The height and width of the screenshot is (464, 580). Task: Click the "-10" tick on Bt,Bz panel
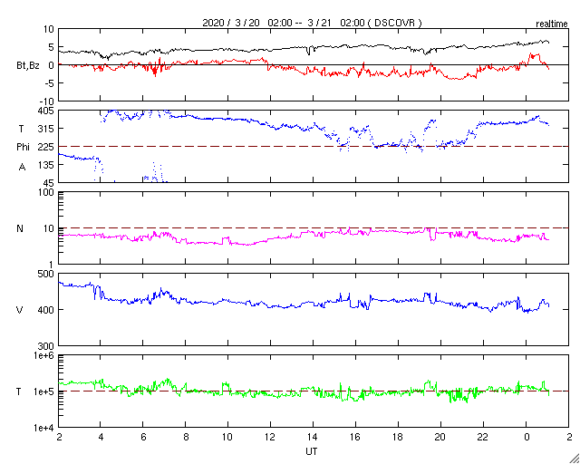coord(48,101)
